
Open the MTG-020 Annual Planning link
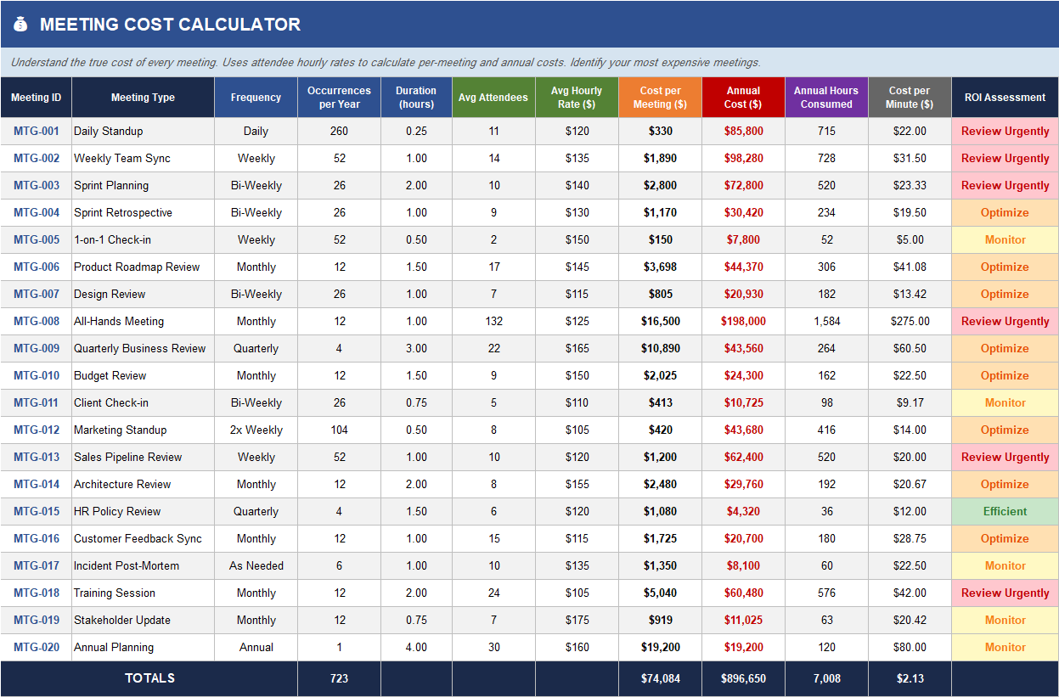(x=35, y=647)
